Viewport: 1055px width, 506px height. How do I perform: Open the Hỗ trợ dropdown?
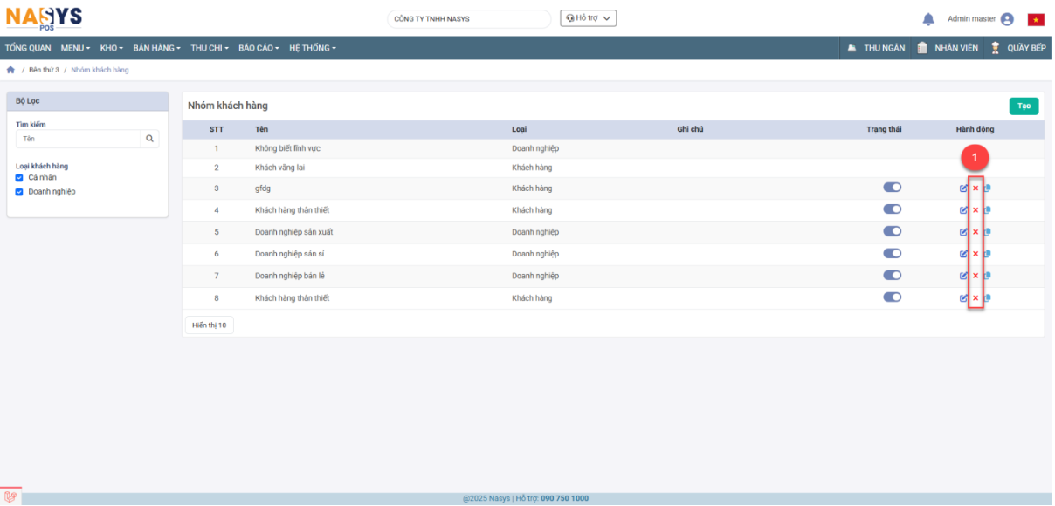coord(588,18)
